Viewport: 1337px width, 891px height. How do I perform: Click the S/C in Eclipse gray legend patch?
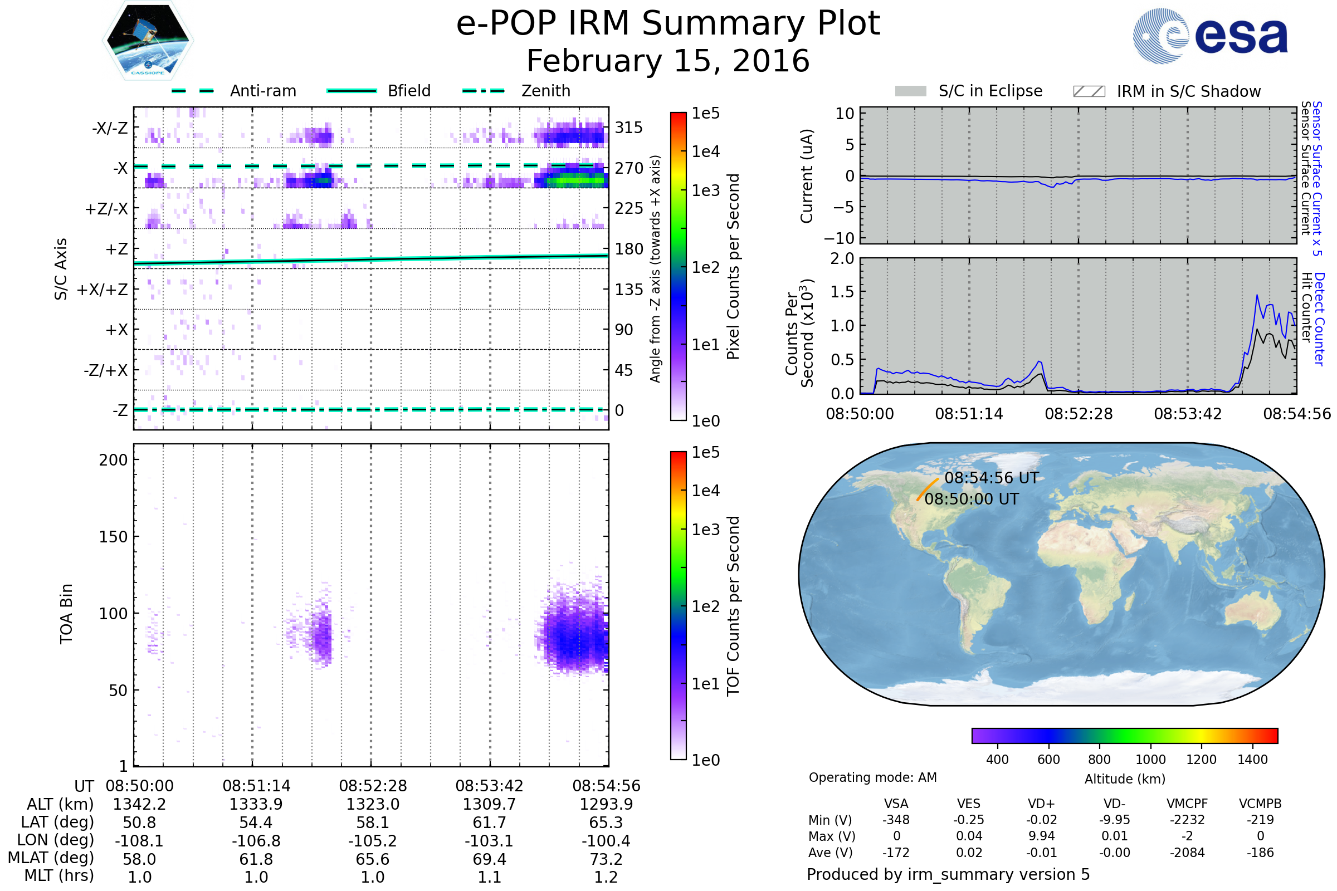tap(910, 91)
